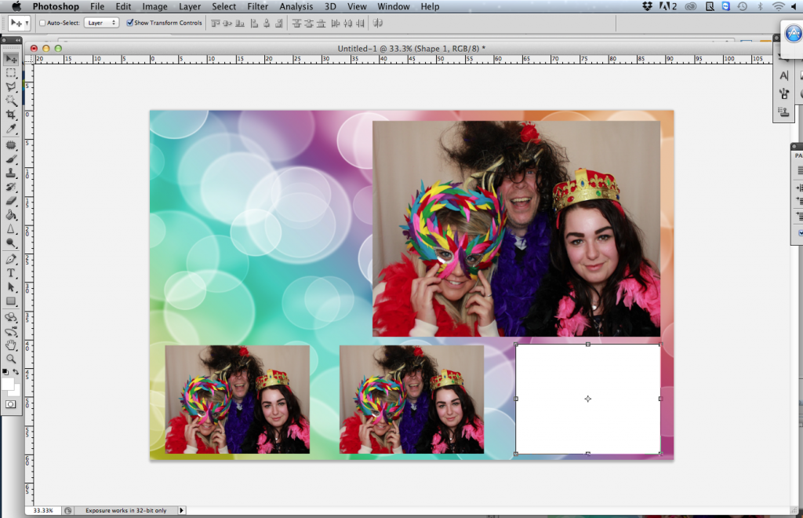Pick the Zoom tool
Image resolution: width=803 pixels, height=518 pixels.
(12, 358)
